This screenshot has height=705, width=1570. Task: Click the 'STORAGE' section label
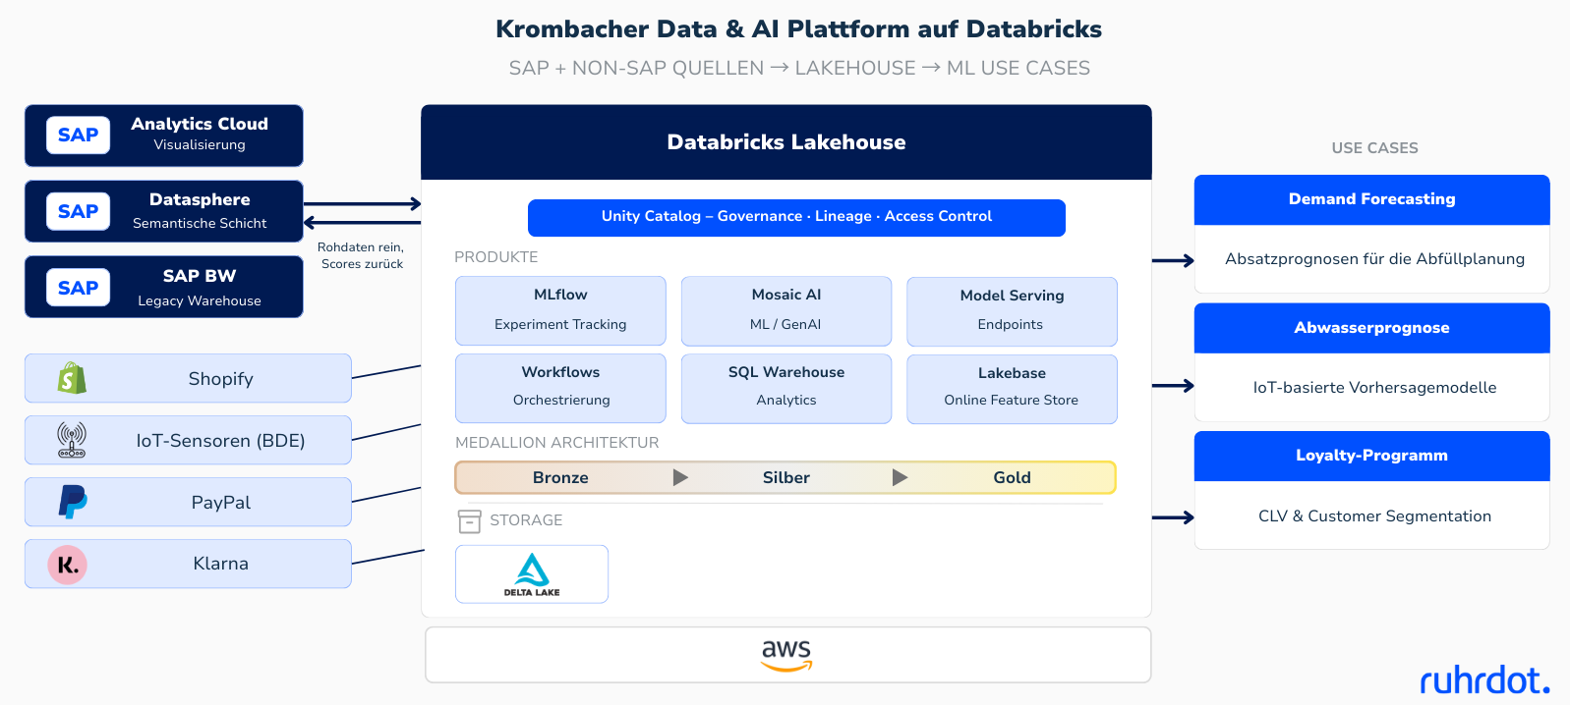(x=526, y=520)
